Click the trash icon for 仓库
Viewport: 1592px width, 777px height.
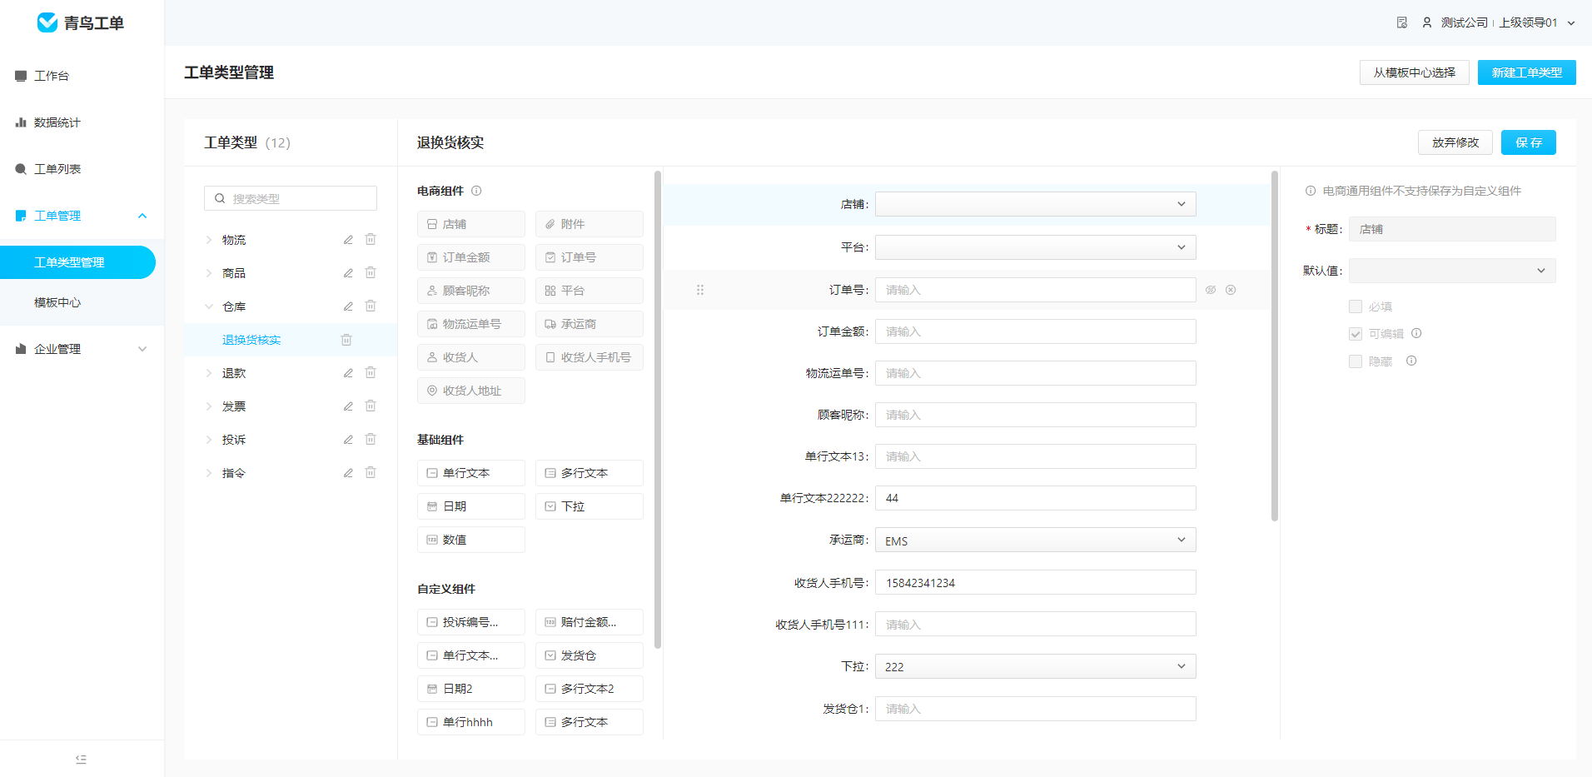[371, 306]
